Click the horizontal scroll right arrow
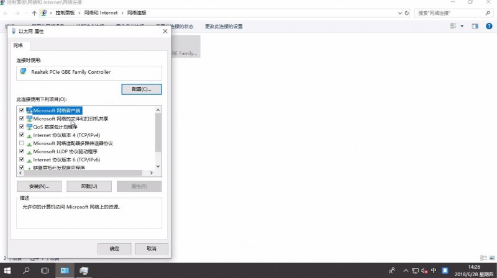The image size is (497, 278). (152, 173)
